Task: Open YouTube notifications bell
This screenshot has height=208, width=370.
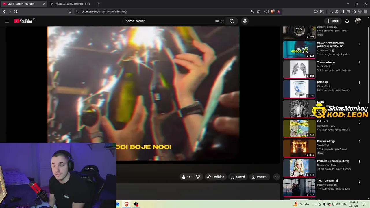Action: pyautogui.click(x=347, y=21)
